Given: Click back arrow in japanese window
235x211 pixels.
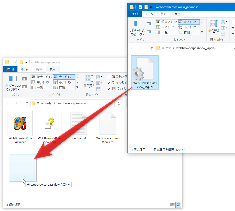Looking at the screenshot, I should pyautogui.click(x=132, y=48).
